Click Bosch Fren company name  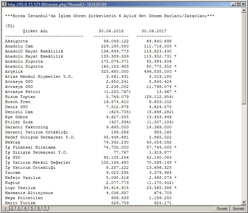(18, 102)
